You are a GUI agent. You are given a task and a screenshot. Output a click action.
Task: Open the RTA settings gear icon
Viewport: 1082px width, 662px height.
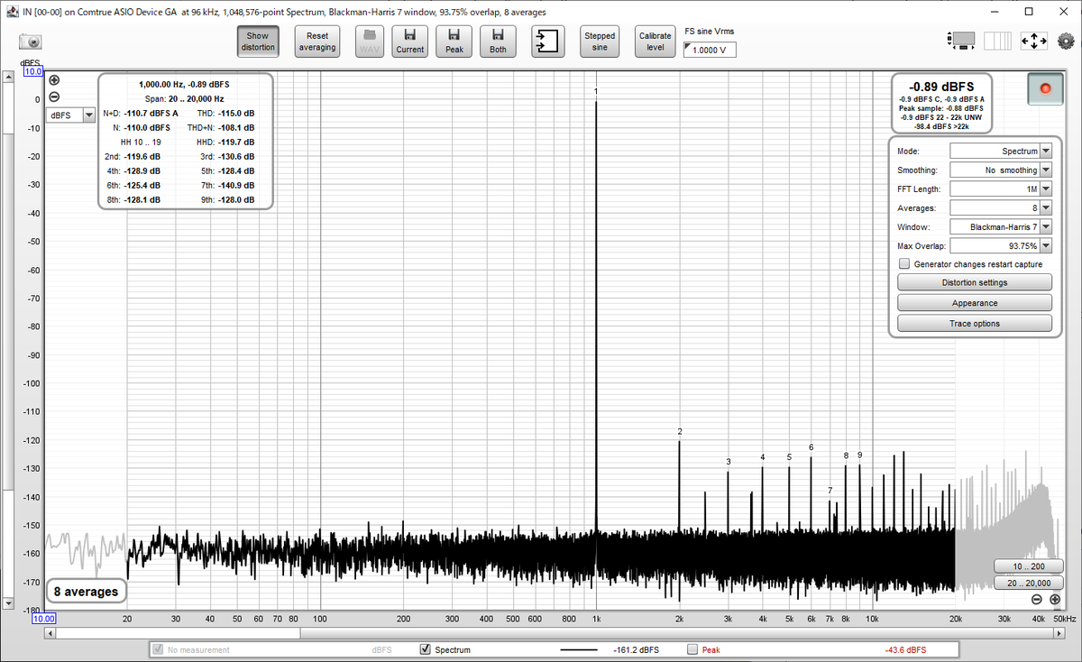pos(1066,41)
